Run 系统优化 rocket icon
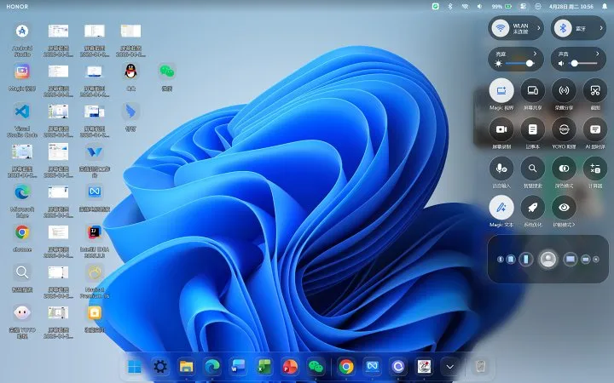The width and height of the screenshot is (614, 383). tap(532, 208)
